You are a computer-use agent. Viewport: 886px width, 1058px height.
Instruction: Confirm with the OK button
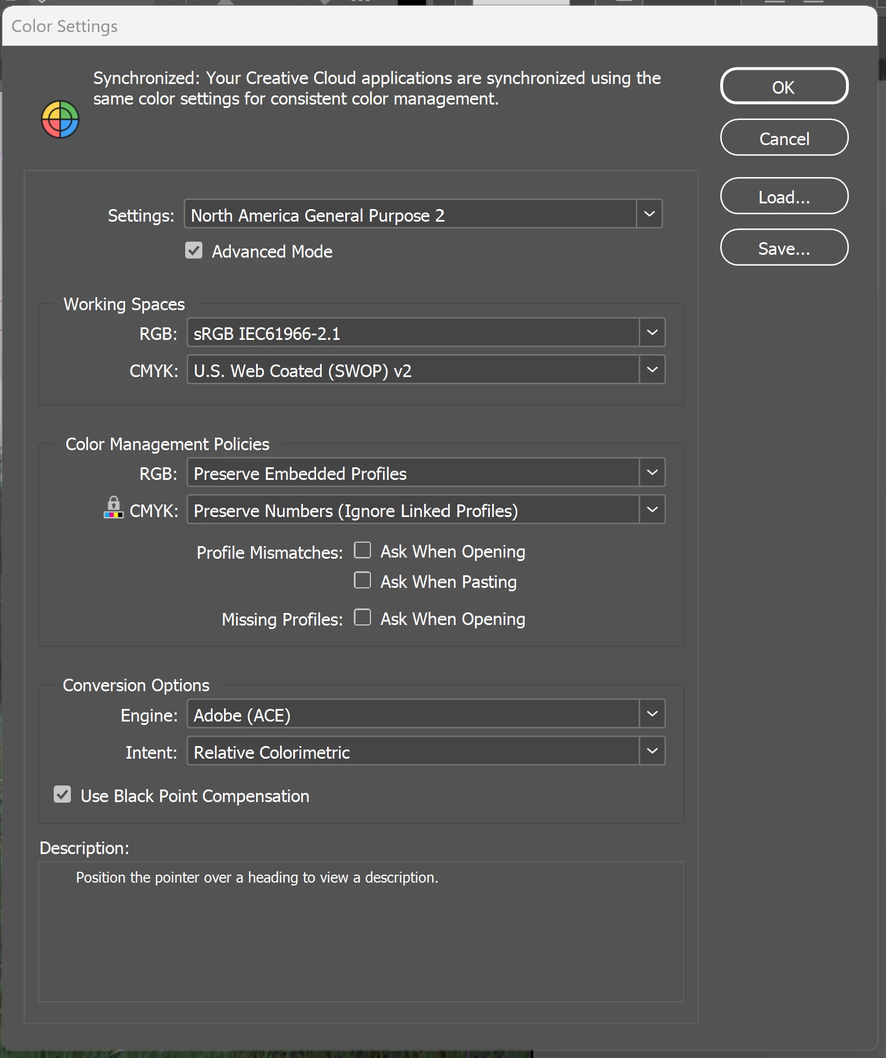(784, 86)
